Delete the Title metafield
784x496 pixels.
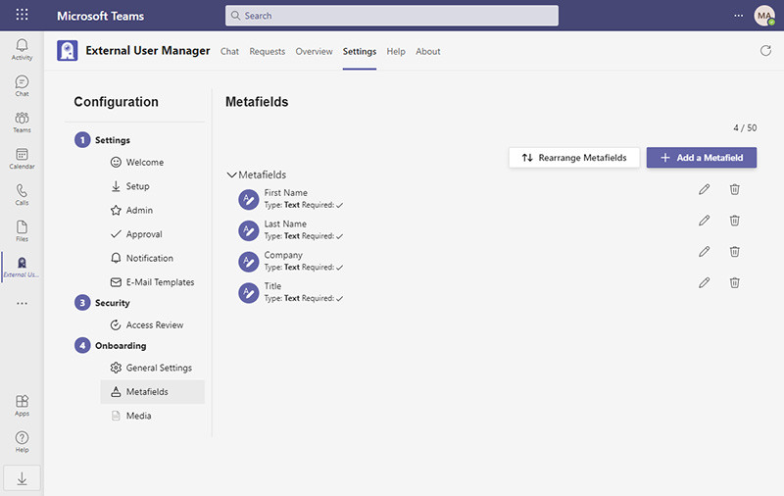(x=734, y=283)
